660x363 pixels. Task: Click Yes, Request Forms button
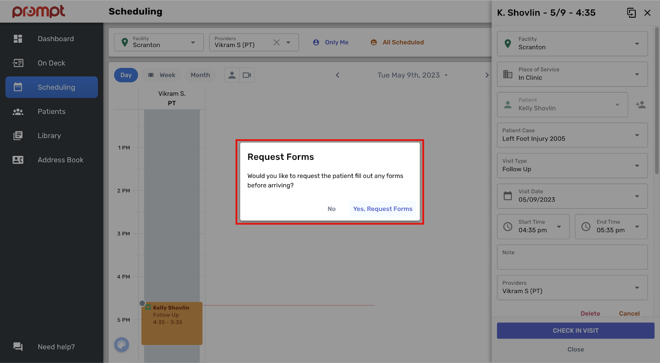(x=382, y=209)
